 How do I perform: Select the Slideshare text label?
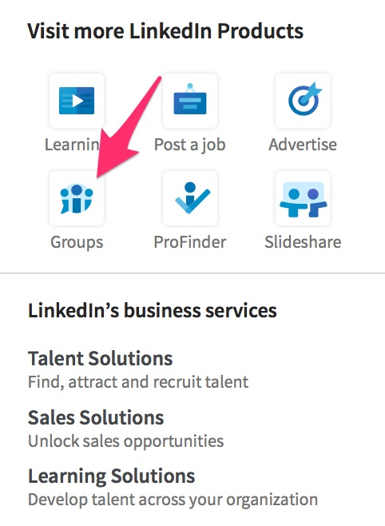303,242
